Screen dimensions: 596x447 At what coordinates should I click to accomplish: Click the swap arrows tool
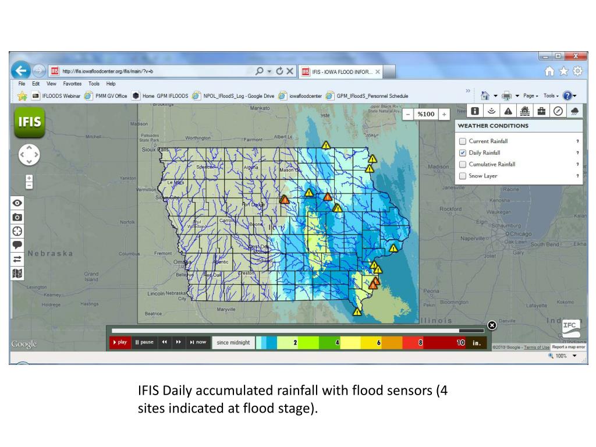pyautogui.click(x=17, y=259)
